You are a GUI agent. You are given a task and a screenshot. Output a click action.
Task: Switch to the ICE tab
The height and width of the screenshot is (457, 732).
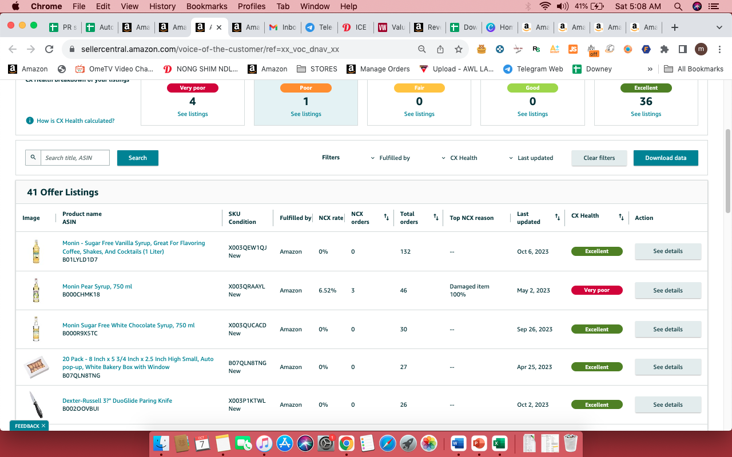355,27
